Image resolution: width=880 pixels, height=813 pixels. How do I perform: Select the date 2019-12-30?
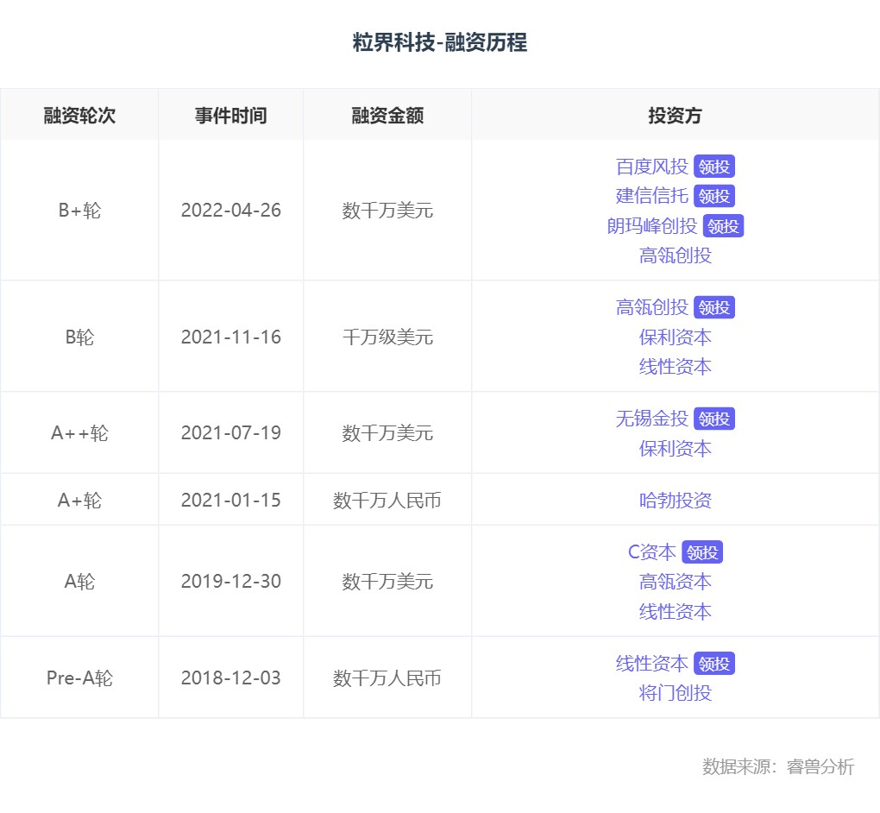click(230, 582)
